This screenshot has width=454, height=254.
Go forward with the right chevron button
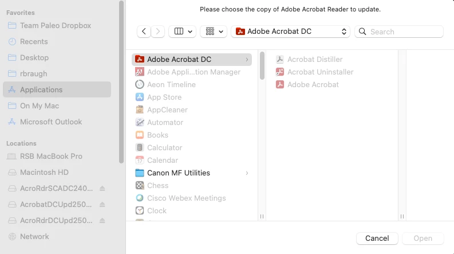click(x=158, y=32)
